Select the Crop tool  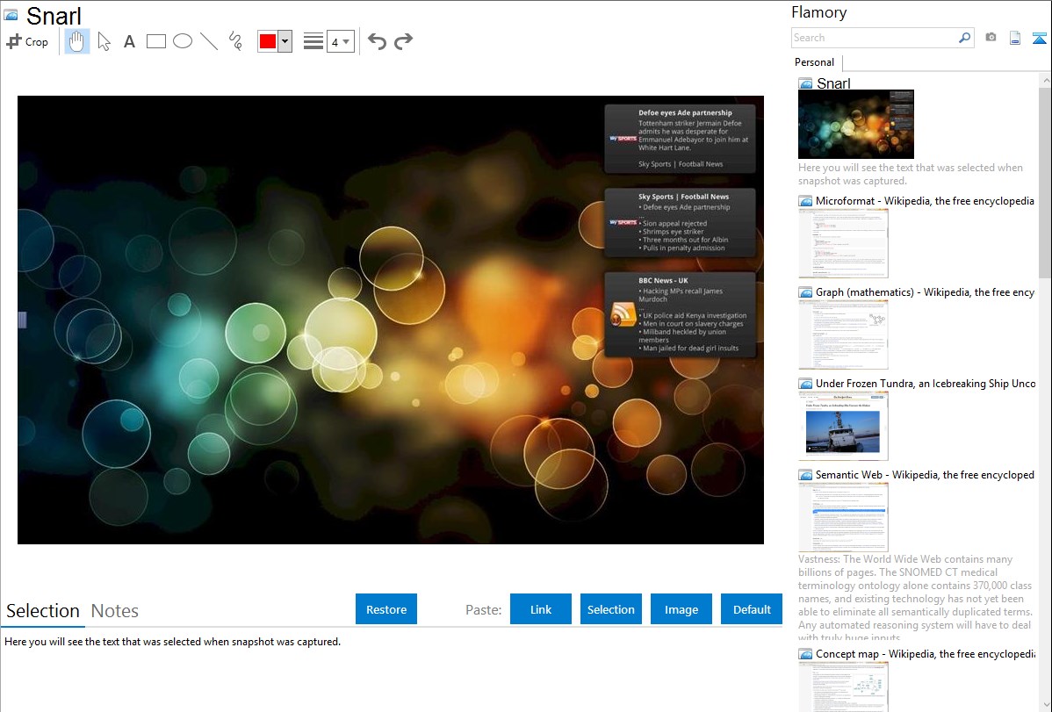point(27,41)
